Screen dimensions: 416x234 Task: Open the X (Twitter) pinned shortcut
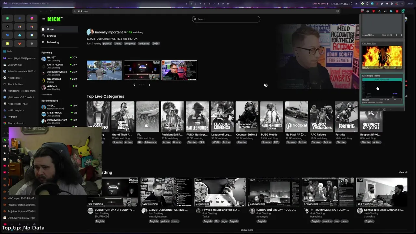(7, 27)
